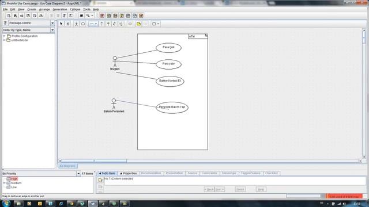
Task: Open the Critique menu
Action: point(75,9)
